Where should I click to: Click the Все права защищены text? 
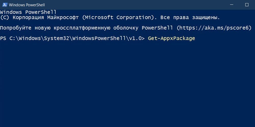pos(190,18)
